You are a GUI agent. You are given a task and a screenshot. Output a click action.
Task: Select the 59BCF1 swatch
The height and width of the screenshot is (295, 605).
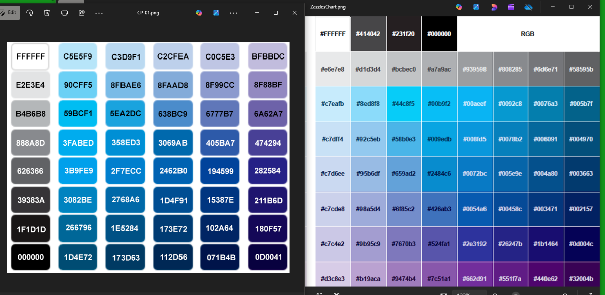click(78, 113)
